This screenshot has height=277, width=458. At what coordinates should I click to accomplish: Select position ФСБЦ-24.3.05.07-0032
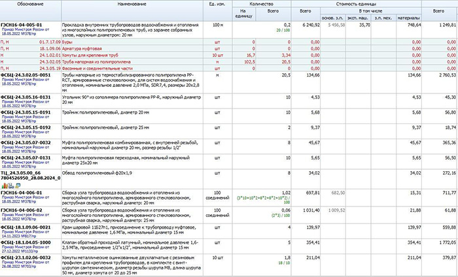coord(26,142)
